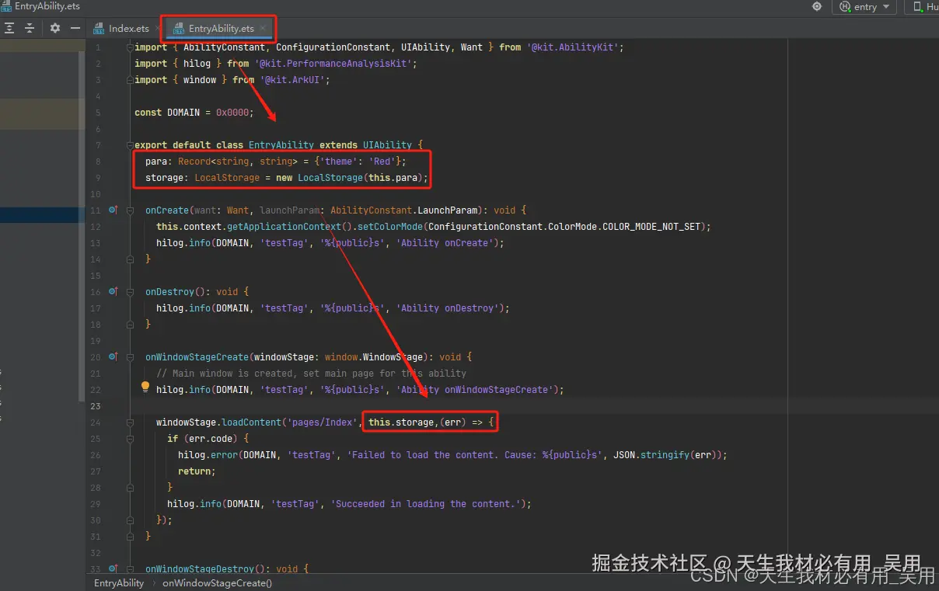Click EntryAbility in the breadcrumb bar
Screen dimensions: 939x591
click(x=117, y=582)
